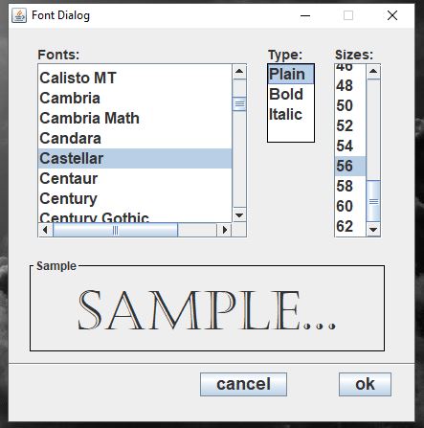Viewport: 424px width, 428px height.
Task: Click the Fonts horizontal scroll left arrow
Action: [x=45, y=230]
